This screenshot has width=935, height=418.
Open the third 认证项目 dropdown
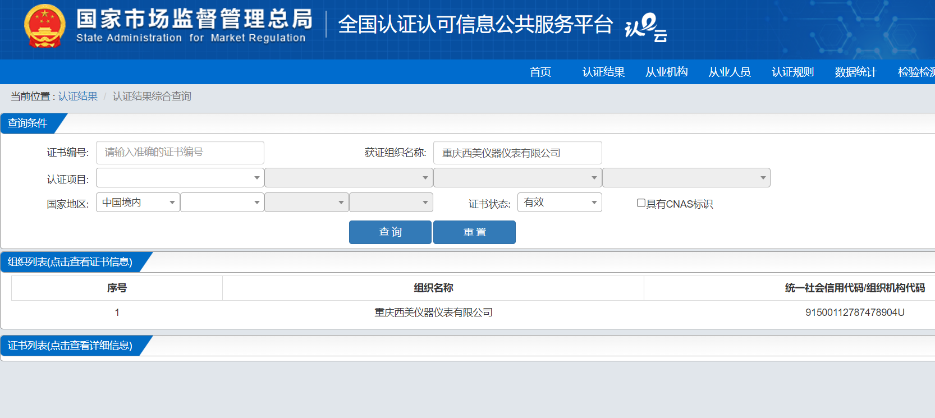pyautogui.click(x=517, y=178)
